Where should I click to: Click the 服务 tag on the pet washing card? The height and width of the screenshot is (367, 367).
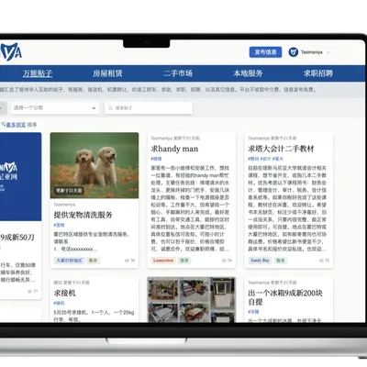click(x=93, y=261)
